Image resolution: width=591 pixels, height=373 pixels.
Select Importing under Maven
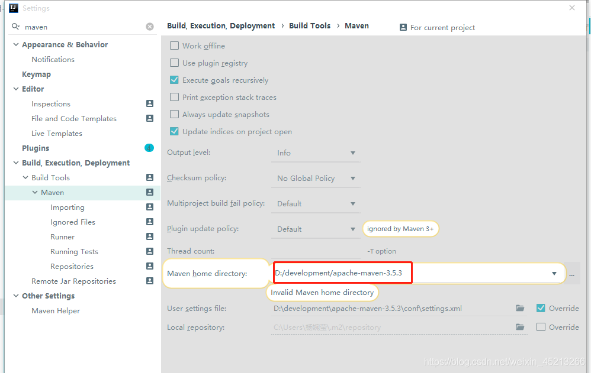point(68,207)
